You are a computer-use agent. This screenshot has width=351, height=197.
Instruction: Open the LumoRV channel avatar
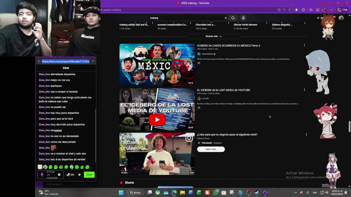(199, 98)
